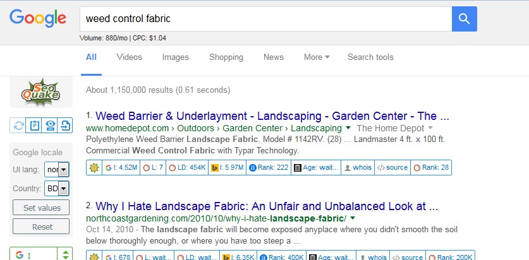The height and width of the screenshot is (260, 529).
Task: Click SEMrush Rank: 28 for homedepot
Action: click(431, 167)
